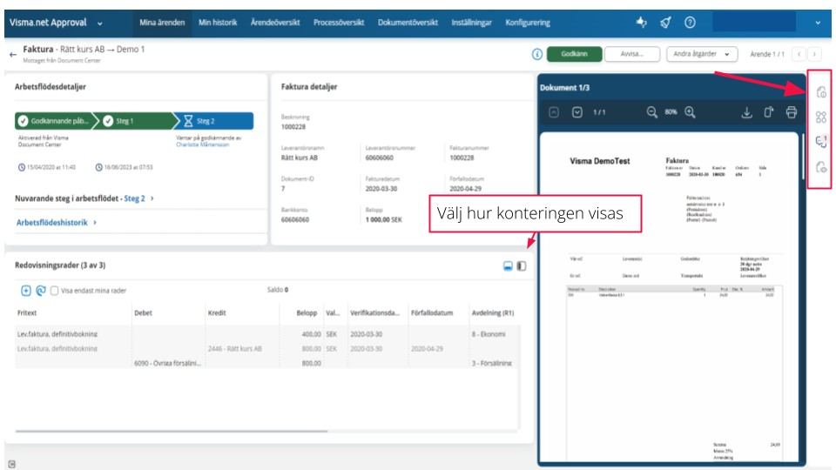Click Charlotte Mårtensson link
Viewport: 836px width, 470px height.
pyautogui.click(x=203, y=144)
